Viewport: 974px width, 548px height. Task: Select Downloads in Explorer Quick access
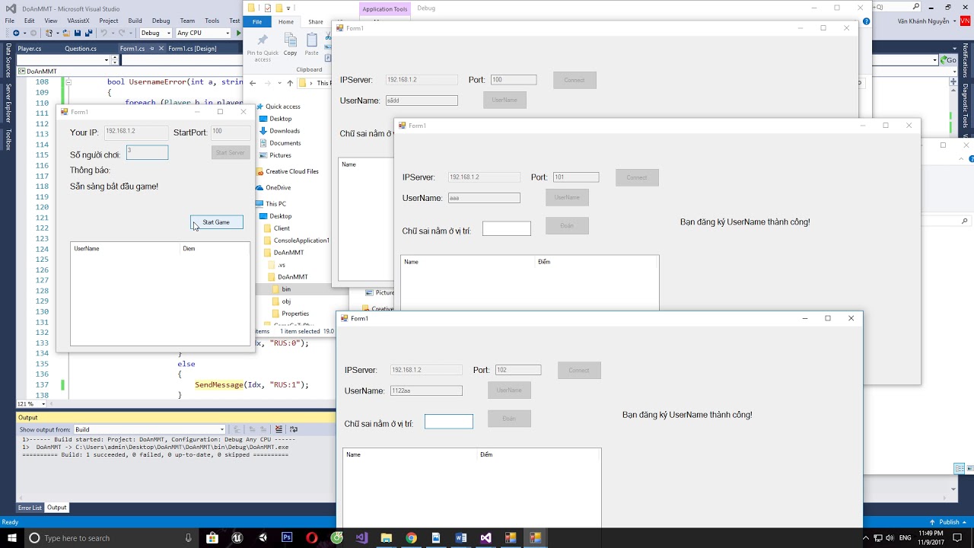pos(285,131)
